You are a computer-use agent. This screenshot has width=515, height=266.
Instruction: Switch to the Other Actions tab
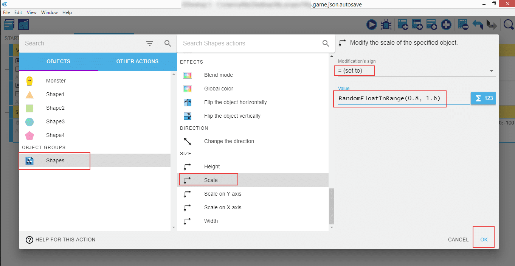[x=137, y=61]
